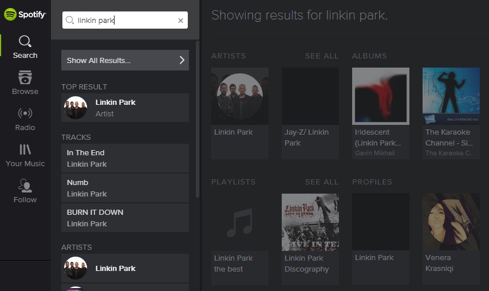Open the Search section in sidebar
This screenshot has height=291, width=489.
tap(25, 47)
